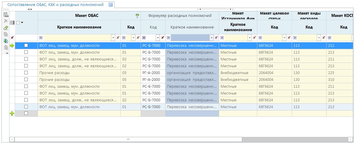Viewport: 355px width, 144px height.
Task: Open filter dropdown for Макет целевой статьи Код
Action: (x=284, y=38)
